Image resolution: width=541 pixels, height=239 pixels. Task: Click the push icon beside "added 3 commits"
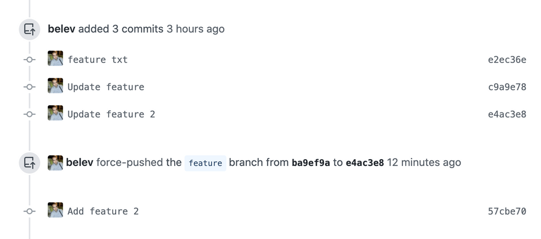(x=29, y=29)
